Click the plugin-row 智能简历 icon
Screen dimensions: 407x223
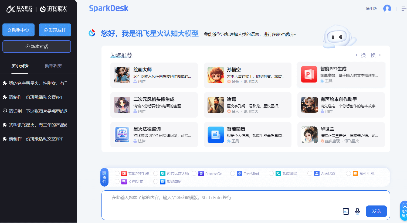pos(162,181)
